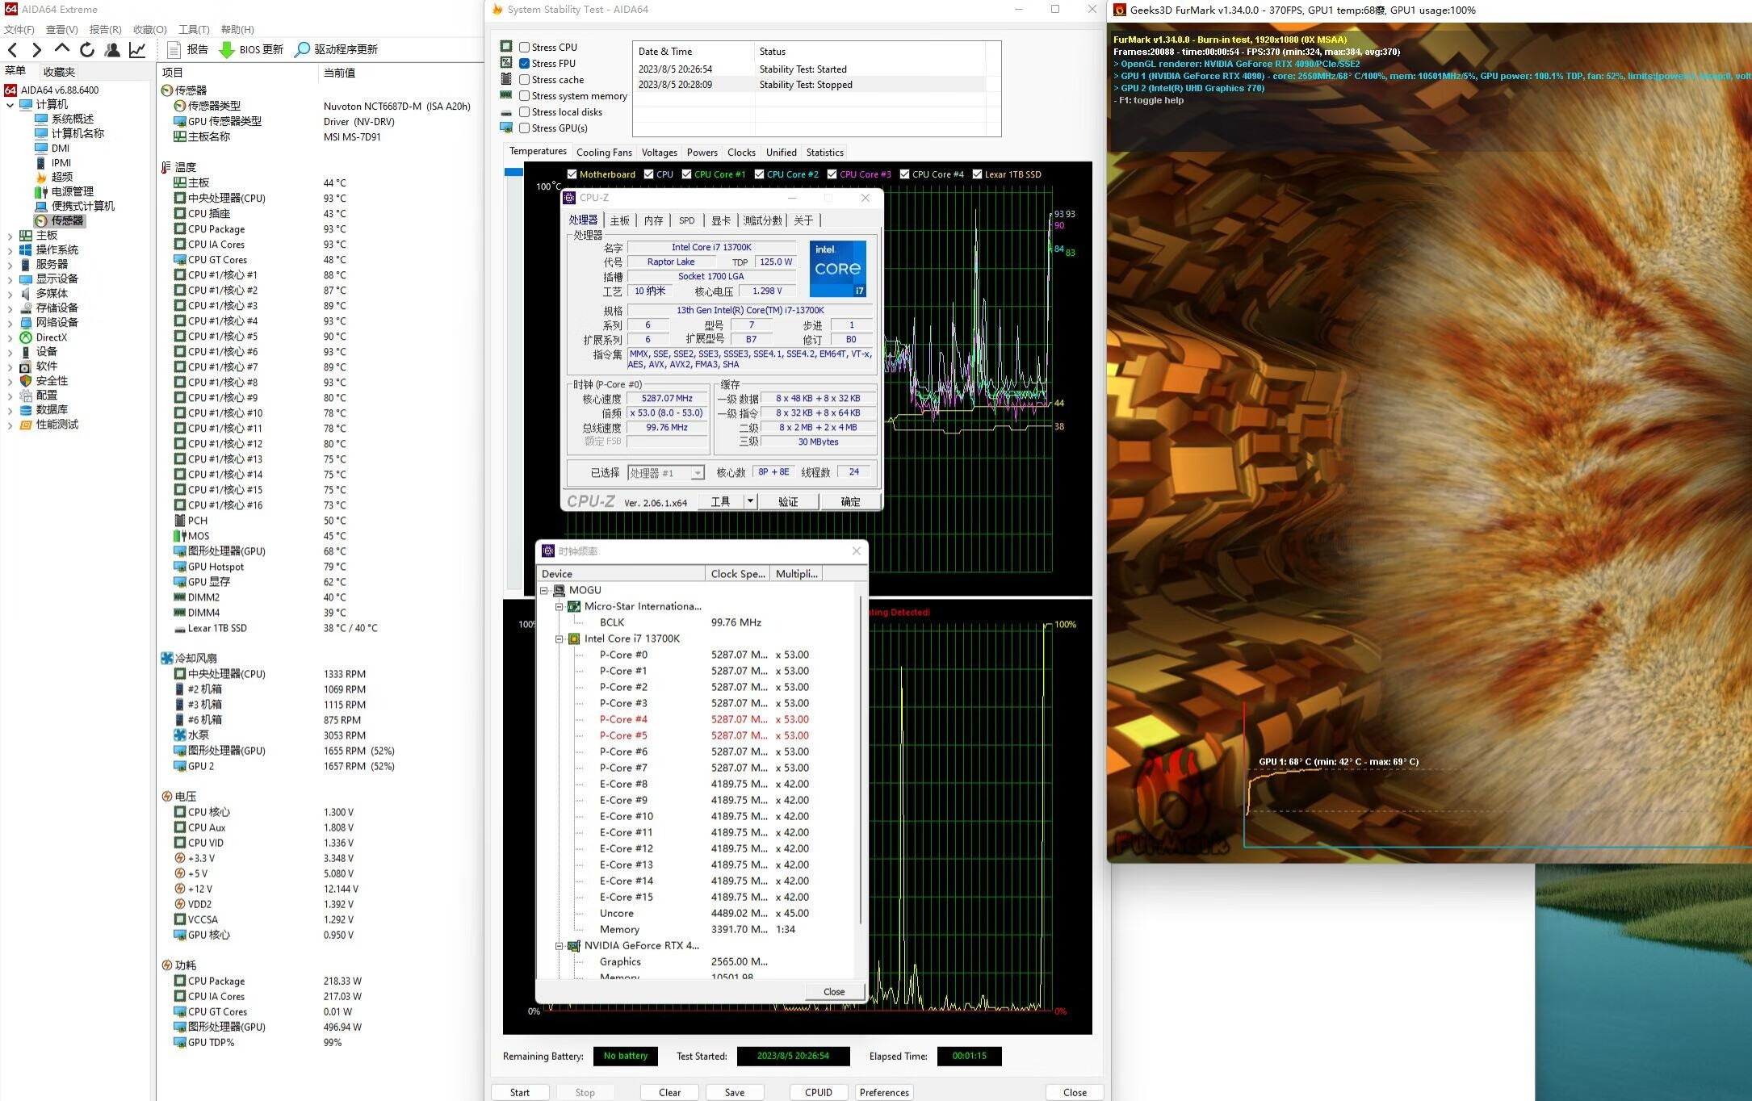Open the 报告 report toolbar button

pyautogui.click(x=187, y=50)
